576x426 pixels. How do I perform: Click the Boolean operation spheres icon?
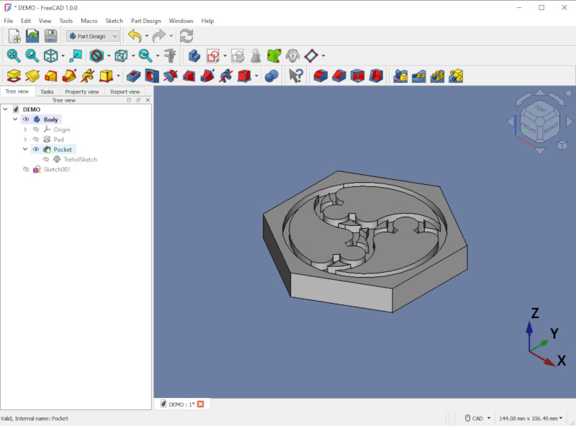pos(271,76)
